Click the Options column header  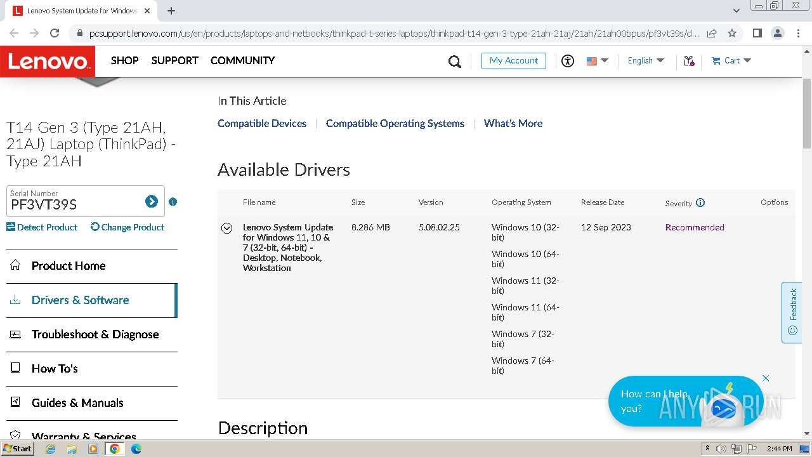click(774, 202)
